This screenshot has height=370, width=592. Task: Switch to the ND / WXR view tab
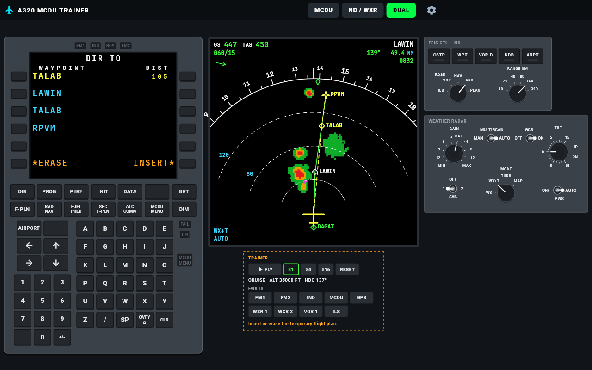(x=363, y=10)
